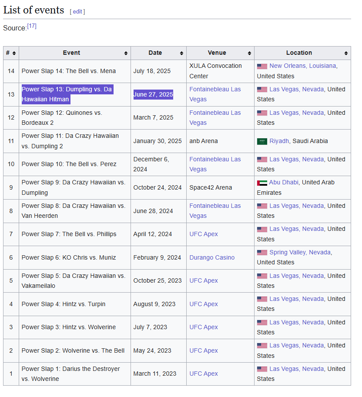Click the US flag in New Orleans row
Image resolution: width=362 pixels, height=397 pixels.
coord(262,67)
